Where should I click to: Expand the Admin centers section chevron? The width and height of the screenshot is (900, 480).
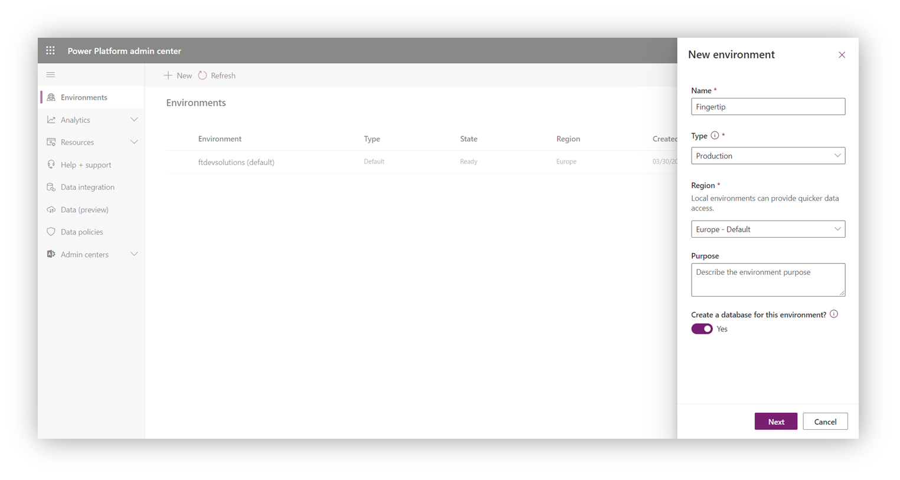point(134,254)
